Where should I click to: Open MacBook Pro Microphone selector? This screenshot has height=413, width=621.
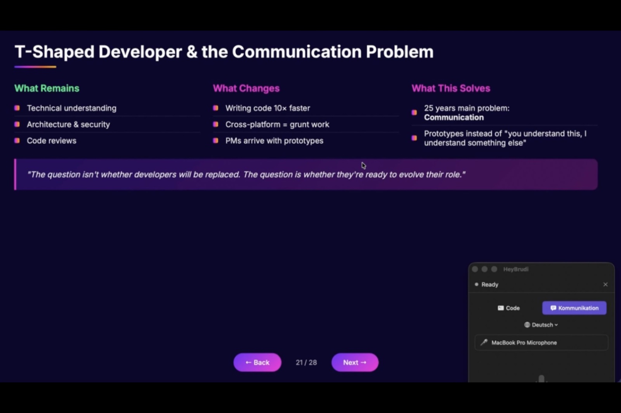(541, 342)
